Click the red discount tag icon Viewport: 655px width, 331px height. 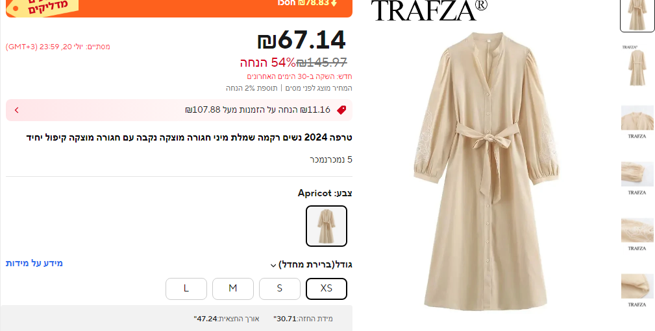(x=341, y=110)
